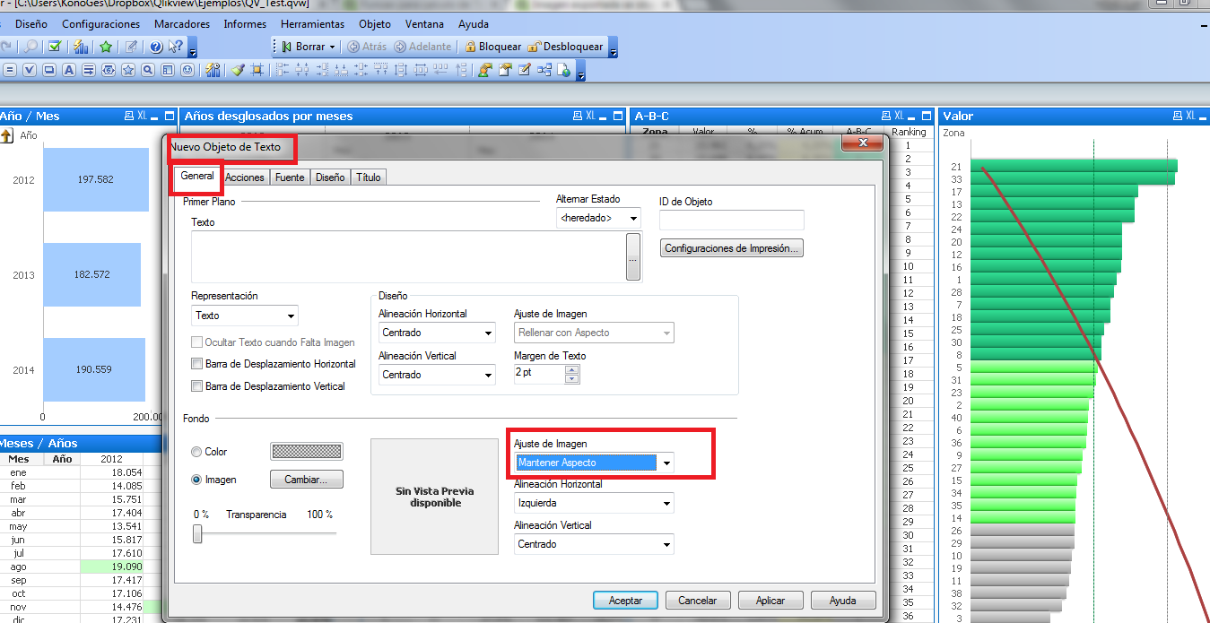
Task: Open expression editor '...' button beside Texto
Action: click(632, 257)
